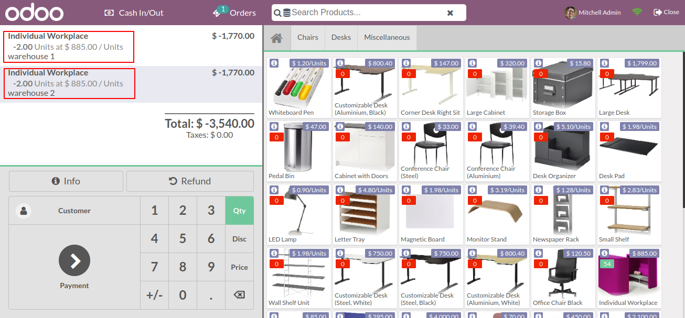The image size is (685, 318).
Task: Click the backspace key on the numpad
Action: [x=239, y=295]
